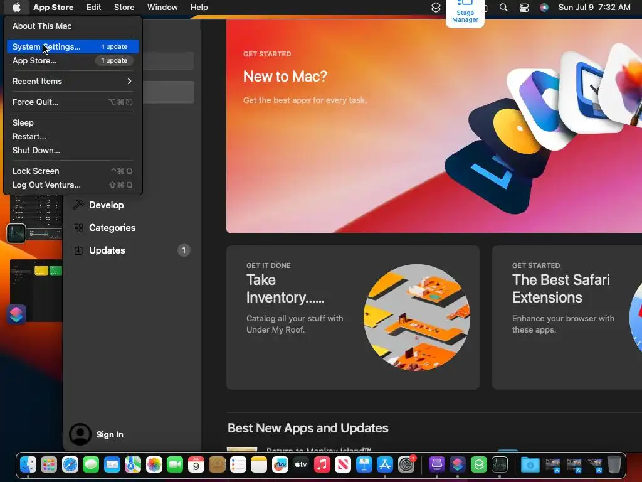
Task: Click Best New Apps and Updates heading
Action: tap(308, 428)
